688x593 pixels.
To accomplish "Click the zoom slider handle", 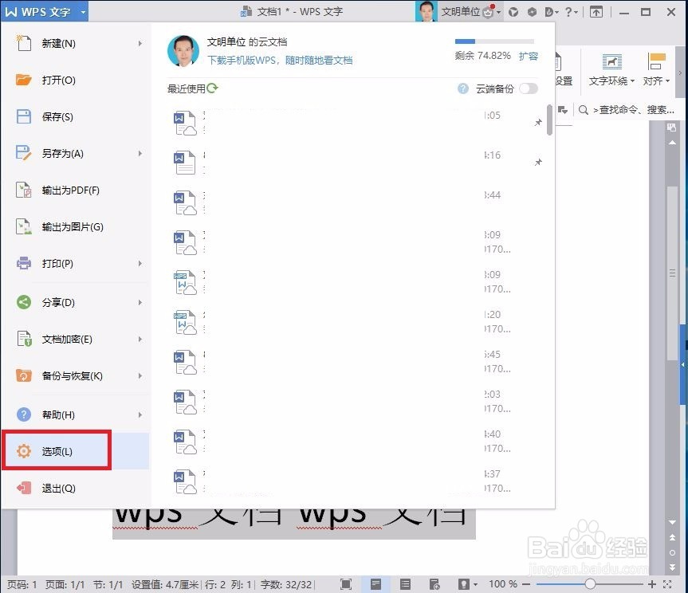I will 590,583.
